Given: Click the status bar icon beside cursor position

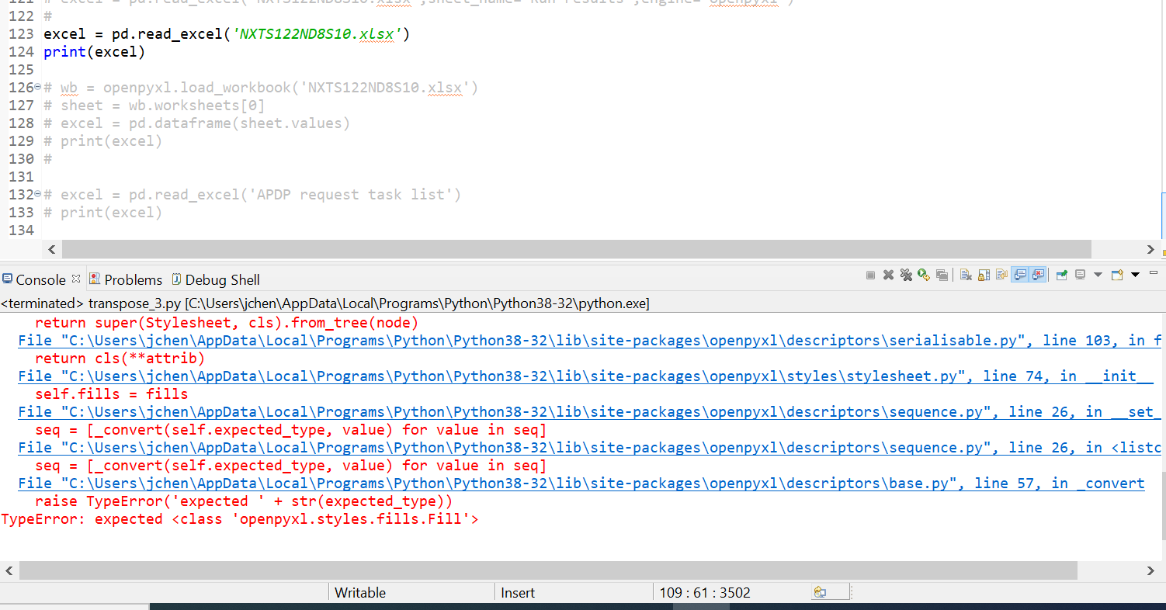Looking at the screenshot, I should click(821, 592).
